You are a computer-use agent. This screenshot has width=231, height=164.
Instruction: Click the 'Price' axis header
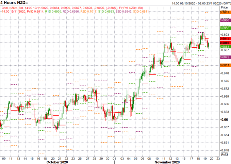point(224,7)
